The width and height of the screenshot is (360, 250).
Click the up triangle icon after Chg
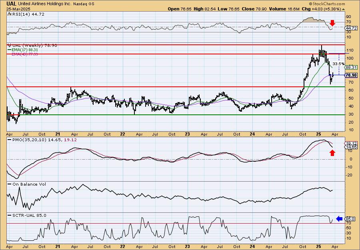click(344, 9)
